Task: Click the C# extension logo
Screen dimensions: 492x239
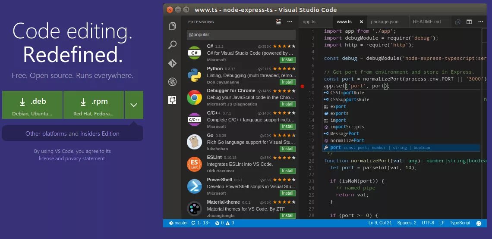Action: coord(194,53)
